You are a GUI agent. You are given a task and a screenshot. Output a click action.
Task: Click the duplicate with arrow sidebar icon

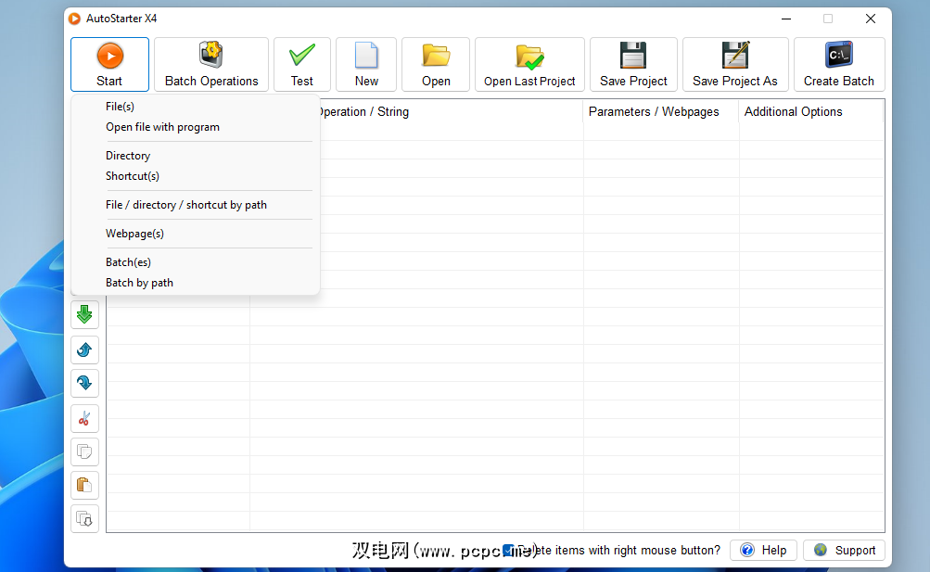click(x=84, y=518)
